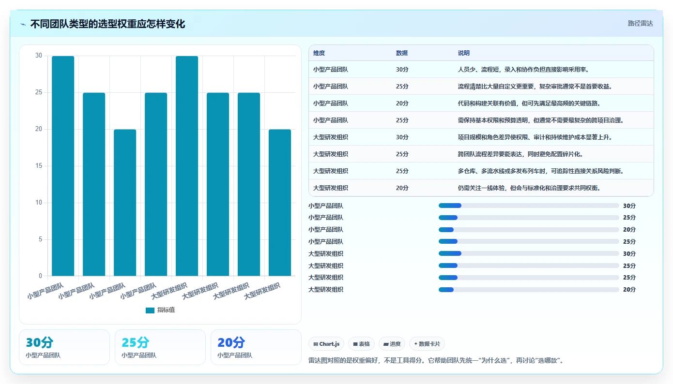Screen dimensions: 673x384
Task: Open the 30分 stat card
Action: click(x=64, y=347)
